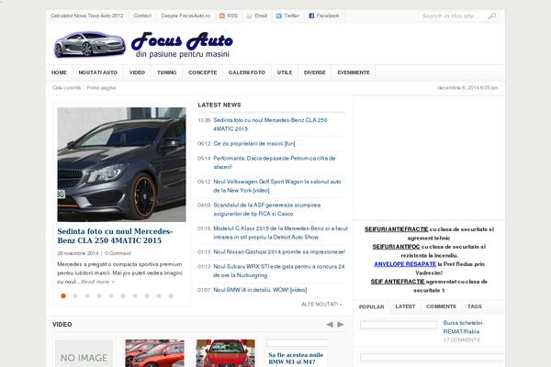Select the third slider dot

click(x=87, y=295)
